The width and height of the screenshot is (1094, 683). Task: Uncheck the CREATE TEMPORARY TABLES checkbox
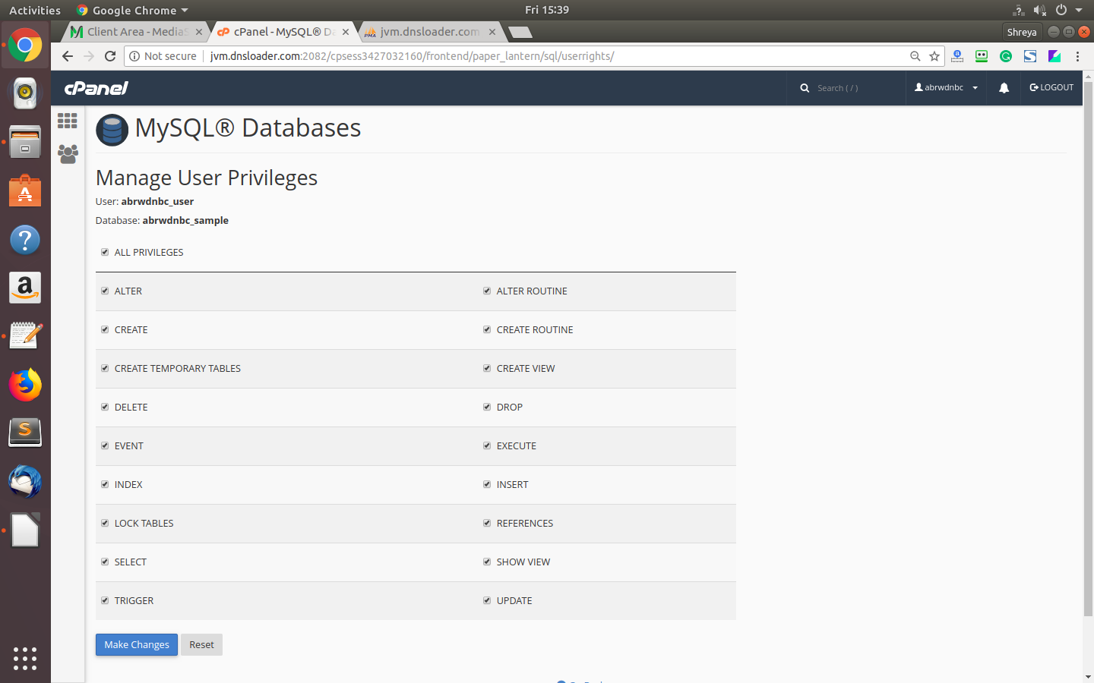coord(105,368)
